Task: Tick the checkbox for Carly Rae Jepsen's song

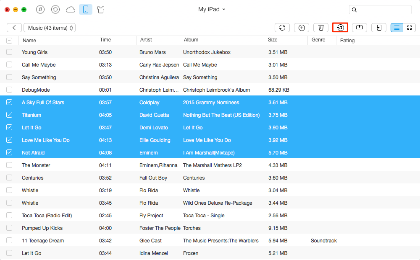Action: pyautogui.click(x=9, y=64)
